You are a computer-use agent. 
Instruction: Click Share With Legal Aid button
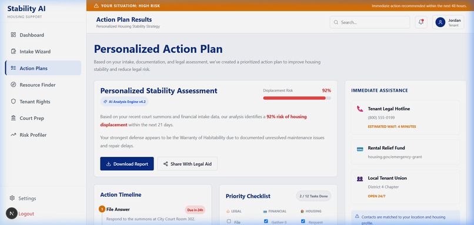188,164
